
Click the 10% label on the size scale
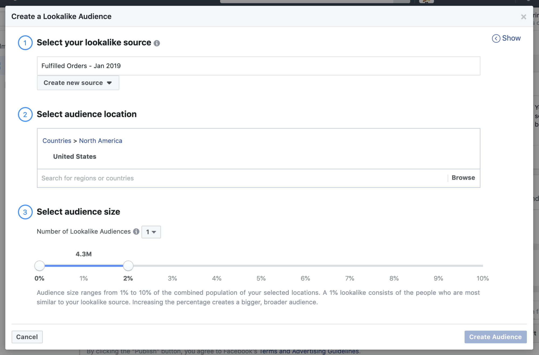click(x=482, y=279)
